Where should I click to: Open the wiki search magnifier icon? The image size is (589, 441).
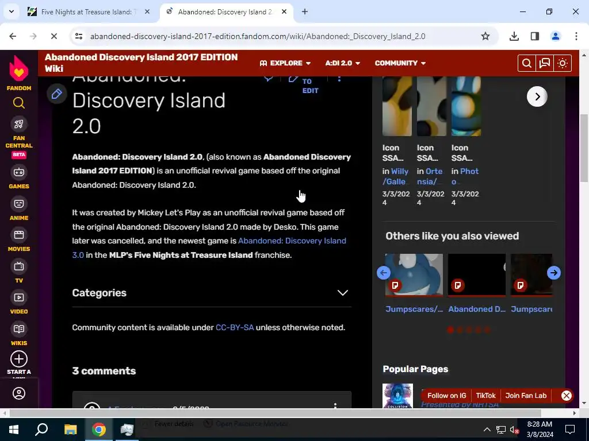click(x=527, y=63)
